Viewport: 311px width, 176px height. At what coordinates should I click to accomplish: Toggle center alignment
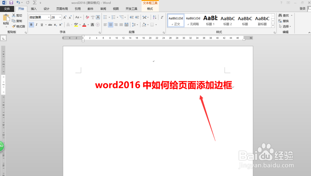(x=110, y=25)
